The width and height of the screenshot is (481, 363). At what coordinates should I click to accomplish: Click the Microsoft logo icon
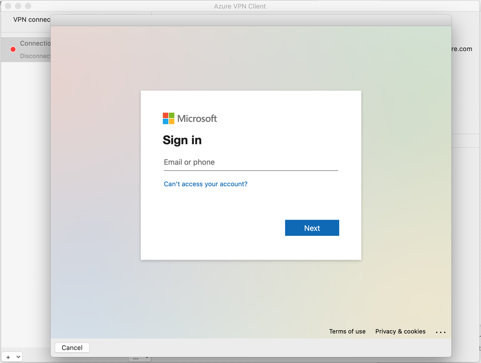click(x=169, y=118)
